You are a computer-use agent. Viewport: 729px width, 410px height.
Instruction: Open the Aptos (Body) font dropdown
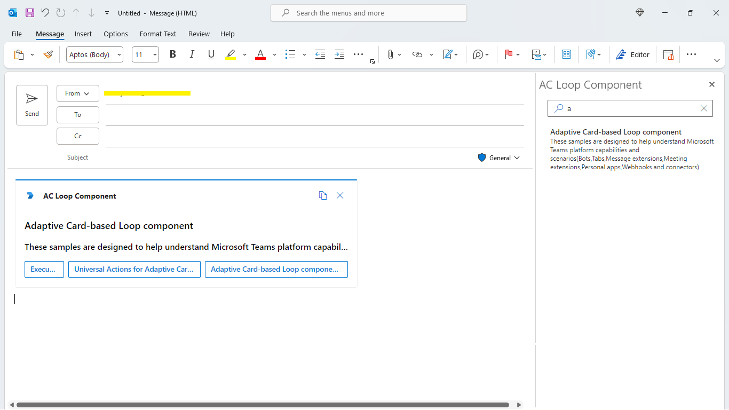click(95, 54)
